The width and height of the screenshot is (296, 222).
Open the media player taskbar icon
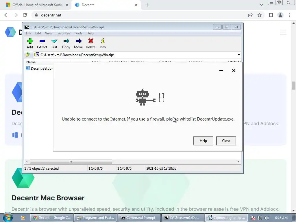[x=23, y=218]
